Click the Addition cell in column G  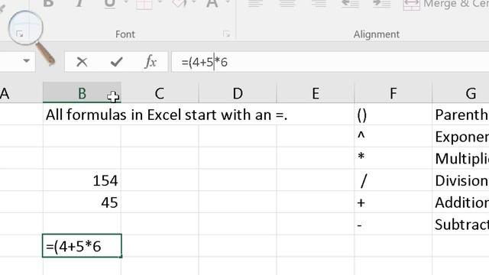coord(461,202)
